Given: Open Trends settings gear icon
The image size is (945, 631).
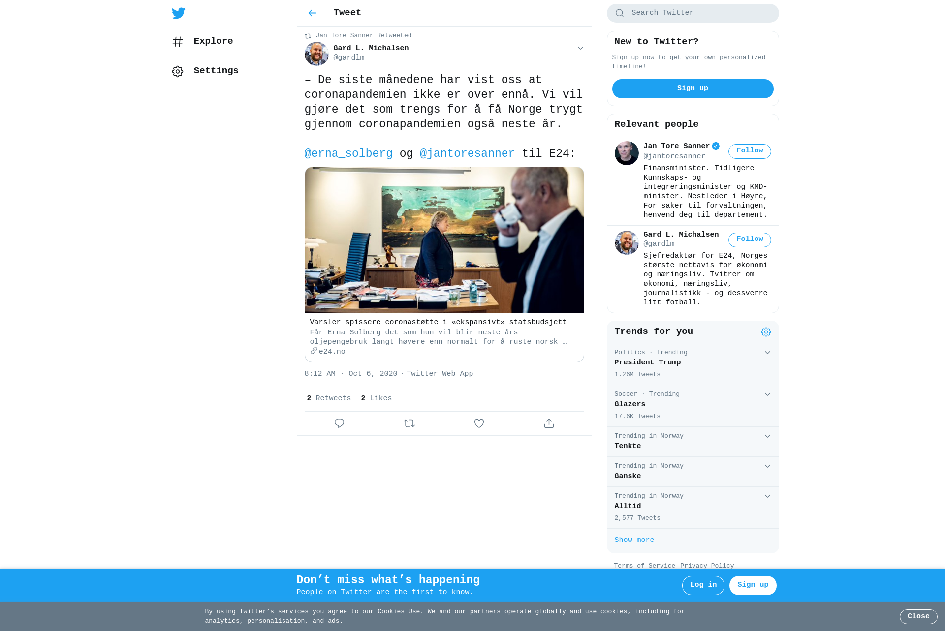Looking at the screenshot, I should click(766, 332).
